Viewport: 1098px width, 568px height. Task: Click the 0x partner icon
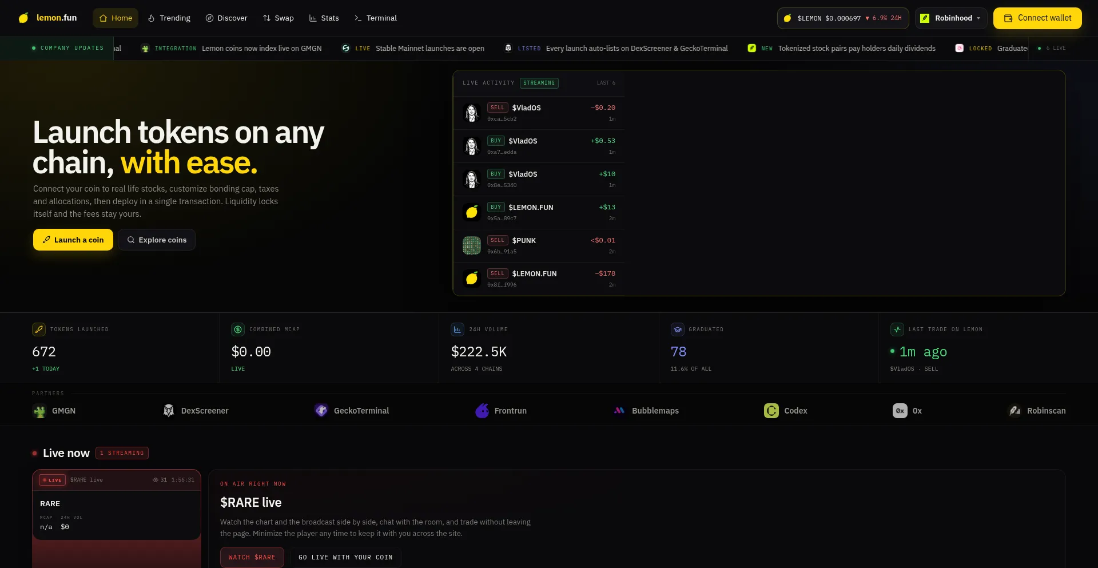[900, 411]
